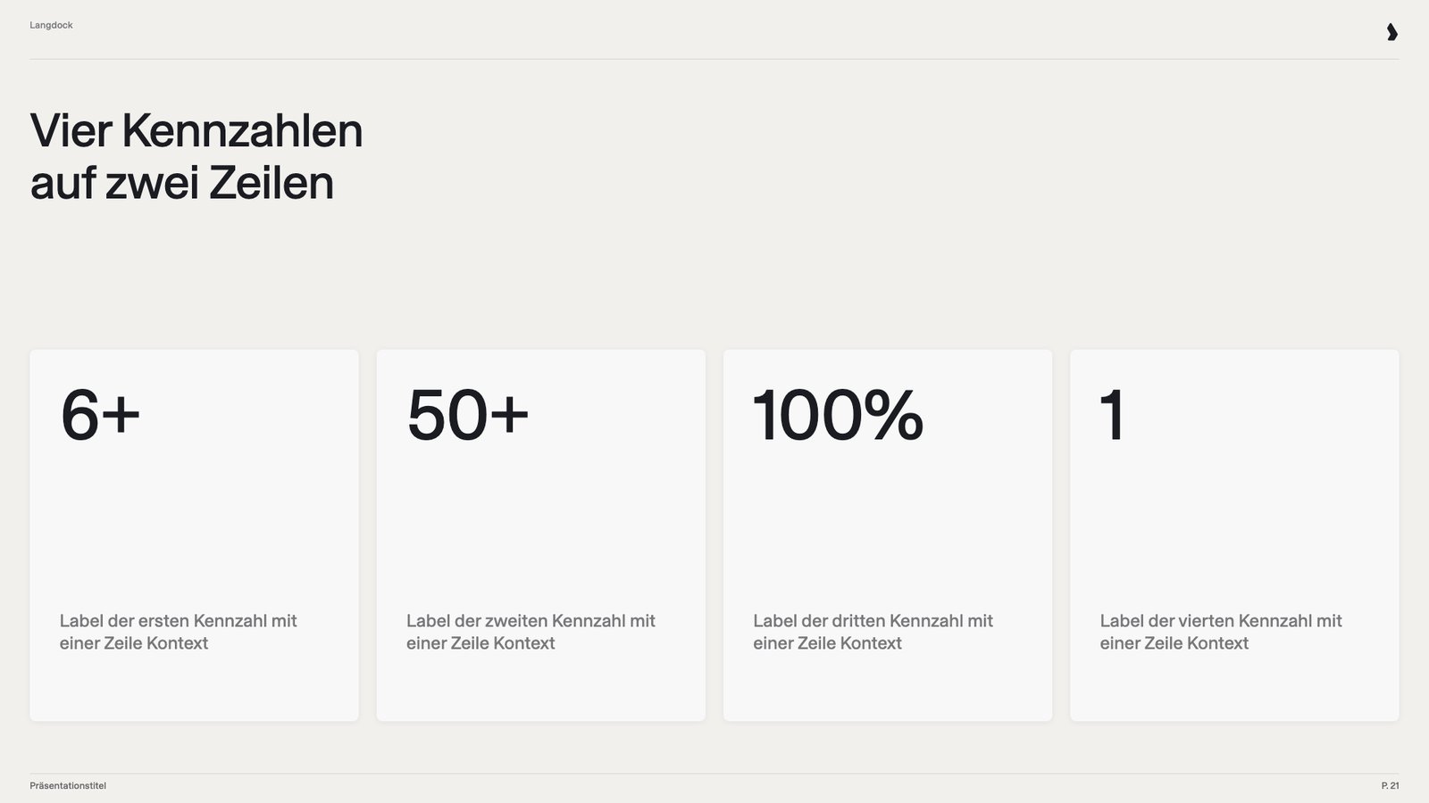Screen dimensions: 1429x803
Task: Select the metric number 1
Action: click(1112, 415)
